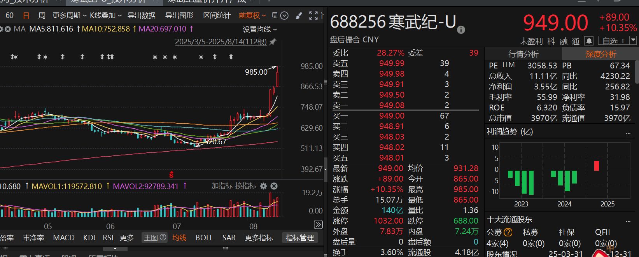
Task: Open 指标管理 indicator management
Action: pyautogui.click(x=299, y=238)
